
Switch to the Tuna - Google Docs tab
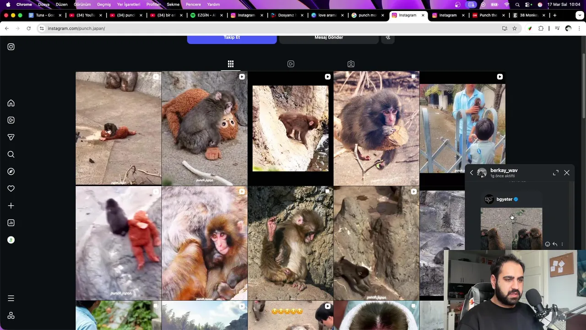pos(45,15)
